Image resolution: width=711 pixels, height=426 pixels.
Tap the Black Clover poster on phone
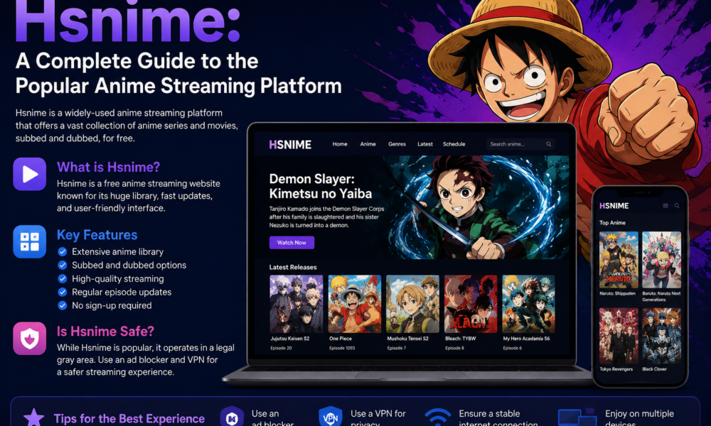661,336
